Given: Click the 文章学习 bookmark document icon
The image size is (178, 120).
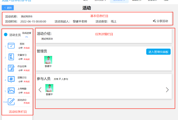Looking at the screenshot, I should [11, 57].
